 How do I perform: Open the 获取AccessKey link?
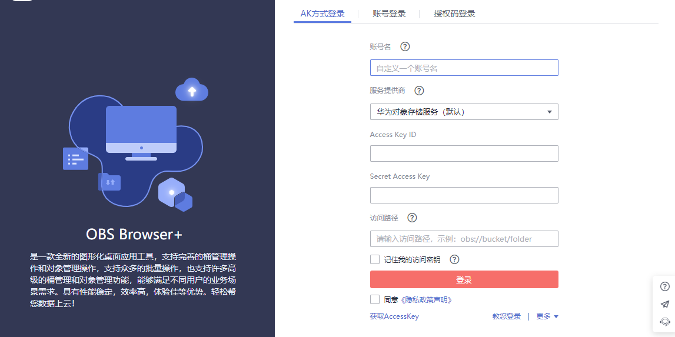coord(394,316)
